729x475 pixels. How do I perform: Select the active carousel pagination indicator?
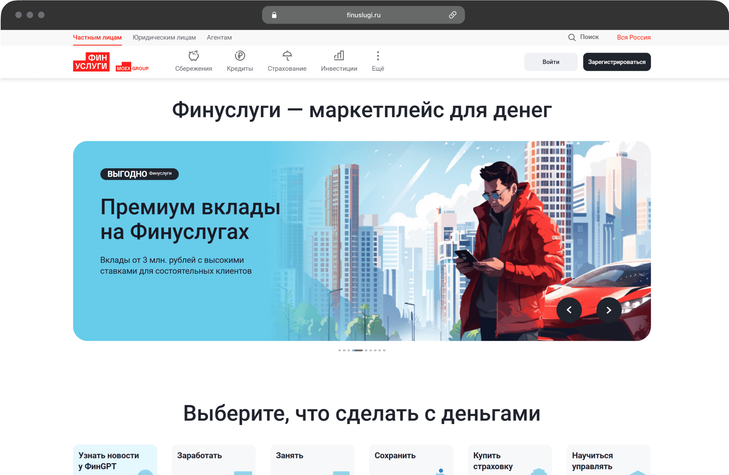pos(358,350)
